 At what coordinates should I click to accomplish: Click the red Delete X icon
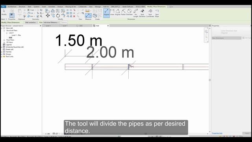pos(74,16)
